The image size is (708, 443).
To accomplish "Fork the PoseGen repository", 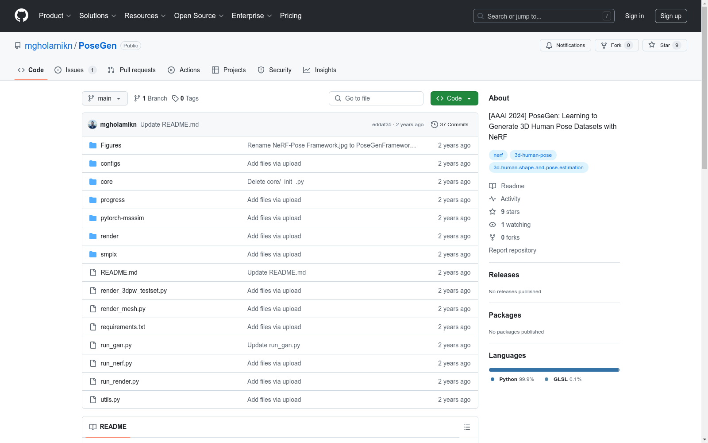I will [x=617, y=45].
